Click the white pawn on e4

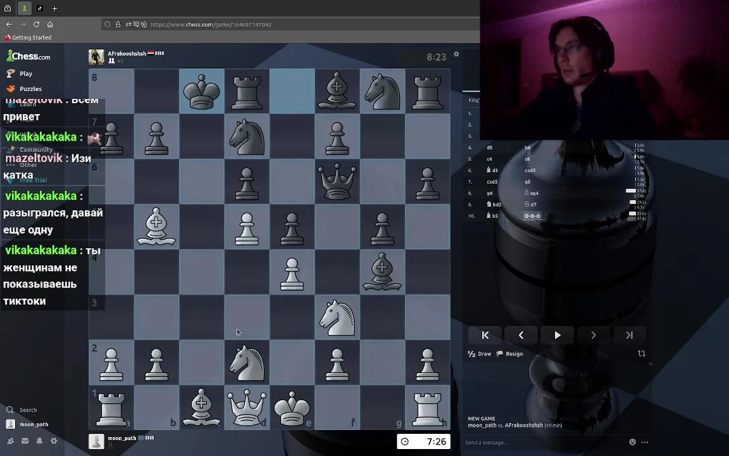click(x=292, y=272)
